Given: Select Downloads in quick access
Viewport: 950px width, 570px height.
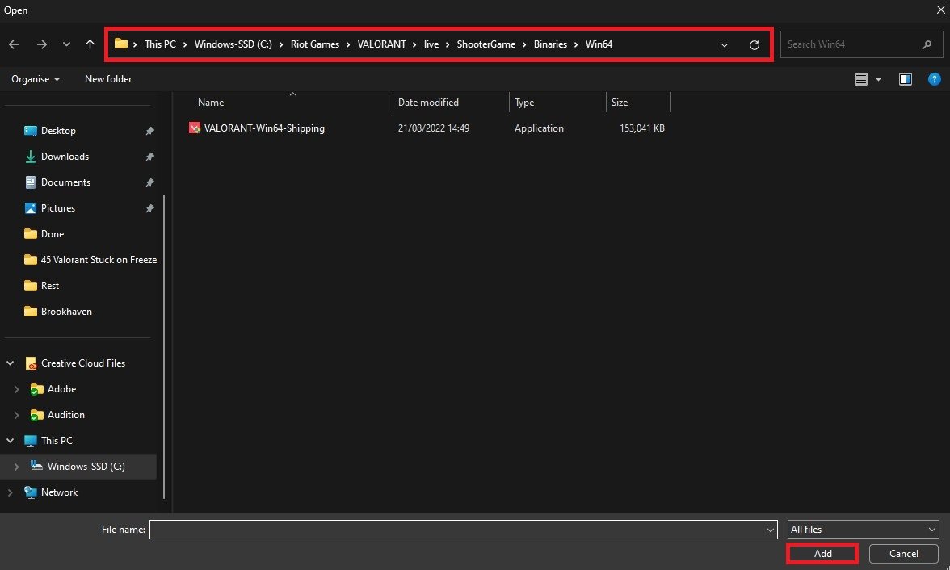Looking at the screenshot, I should pos(65,157).
